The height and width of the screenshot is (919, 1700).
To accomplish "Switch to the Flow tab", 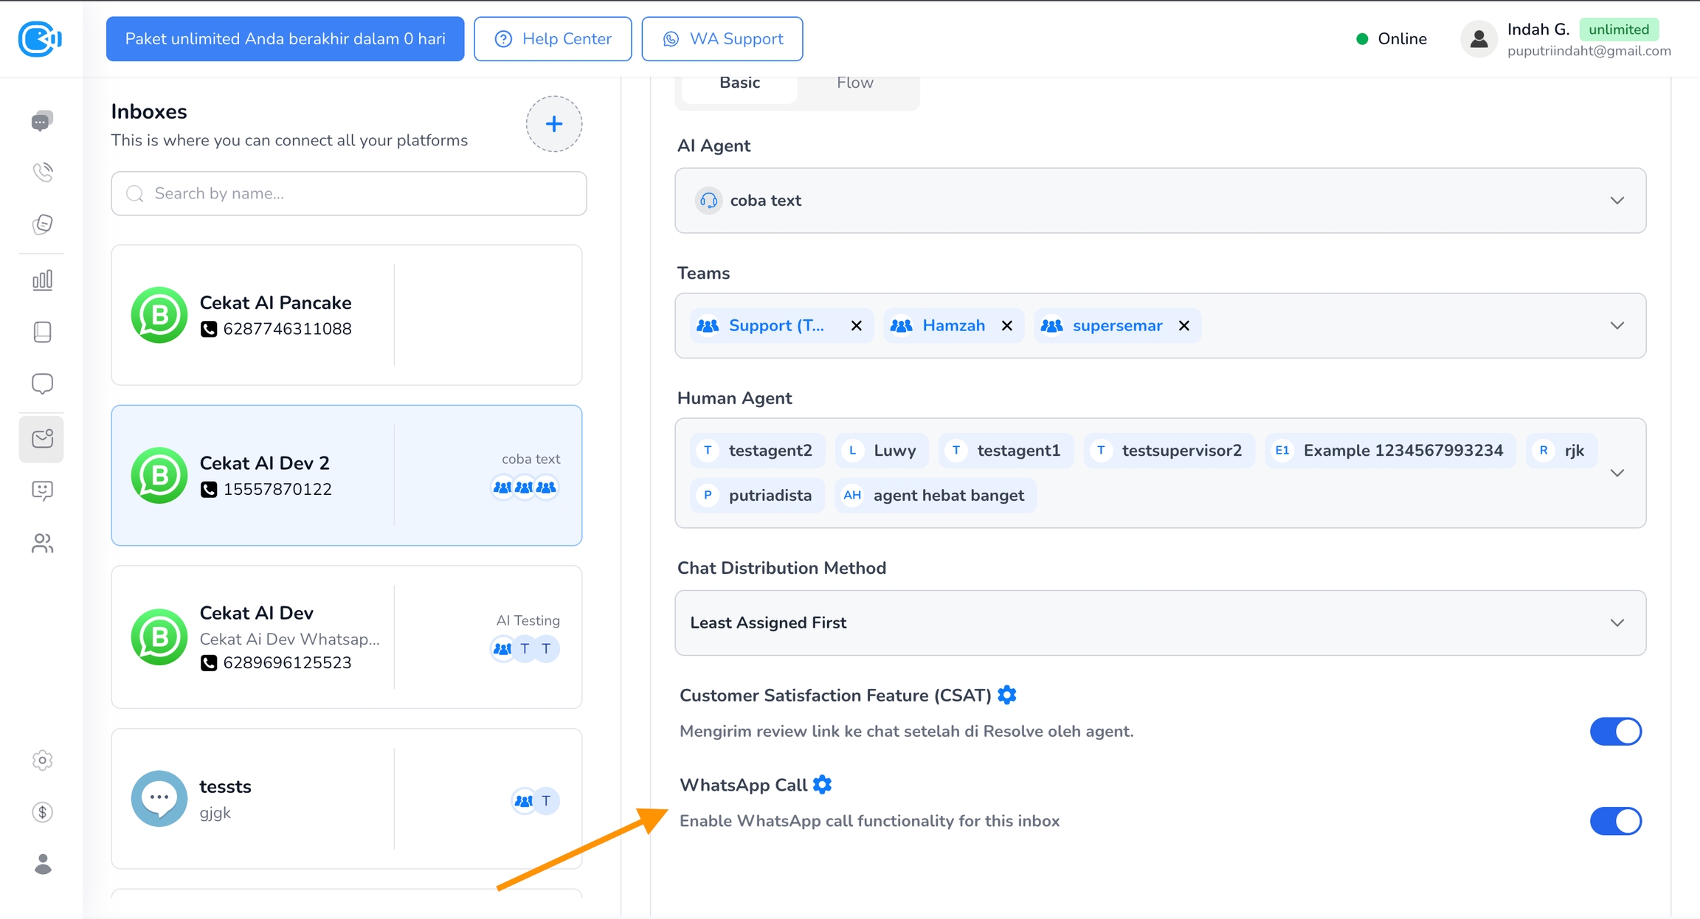I will [x=854, y=83].
